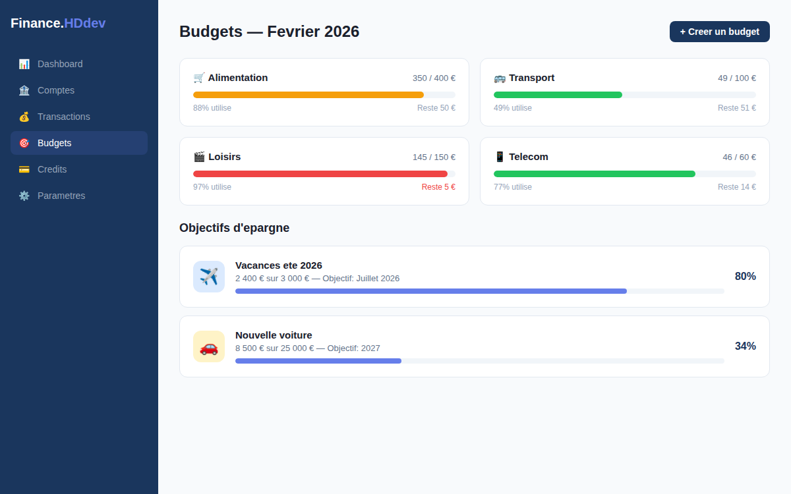Click the Alimentation progress bar

324,94
